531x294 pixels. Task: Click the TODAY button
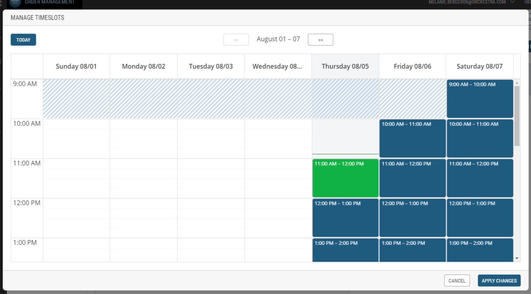23,40
